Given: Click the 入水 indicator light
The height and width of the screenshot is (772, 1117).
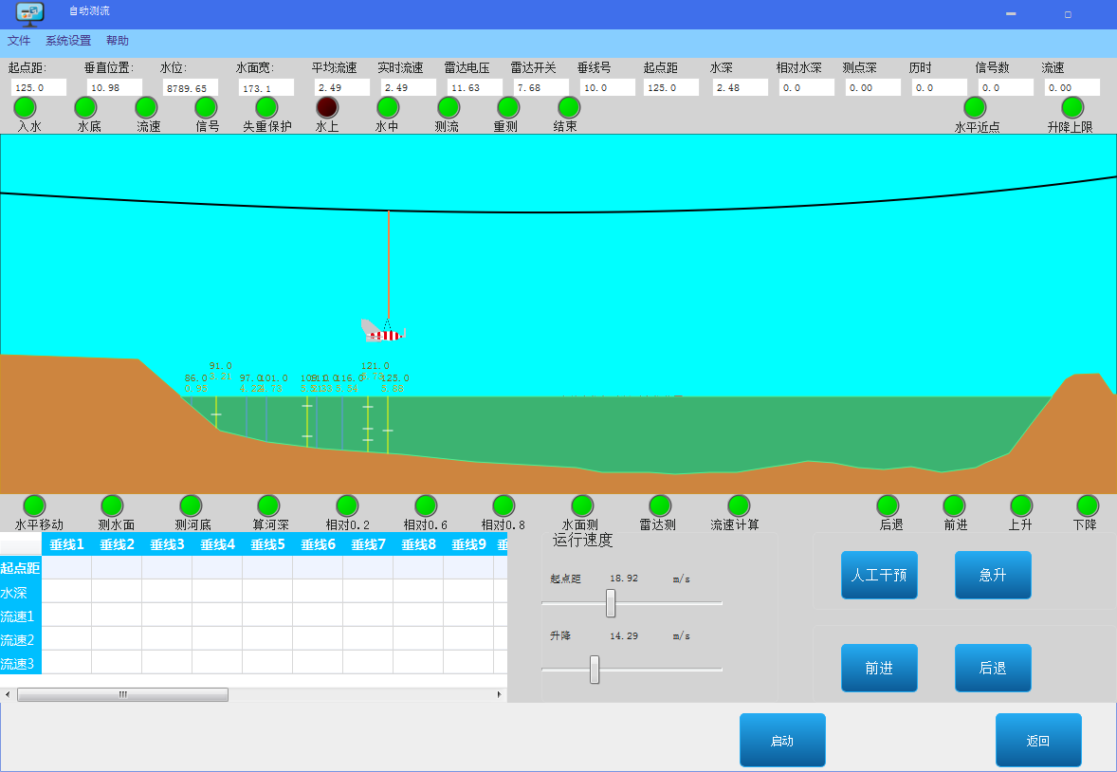Looking at the screenshot, I should (x=25, y=107).
